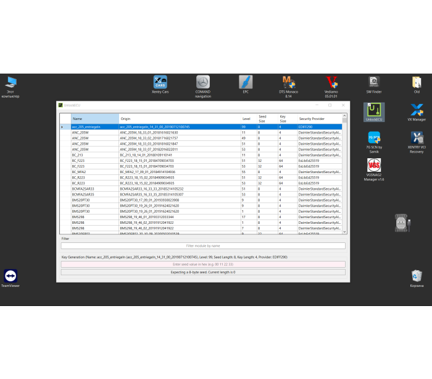Click the Filter module by name field
432x379 pixels.
click(x=202, y=245)
